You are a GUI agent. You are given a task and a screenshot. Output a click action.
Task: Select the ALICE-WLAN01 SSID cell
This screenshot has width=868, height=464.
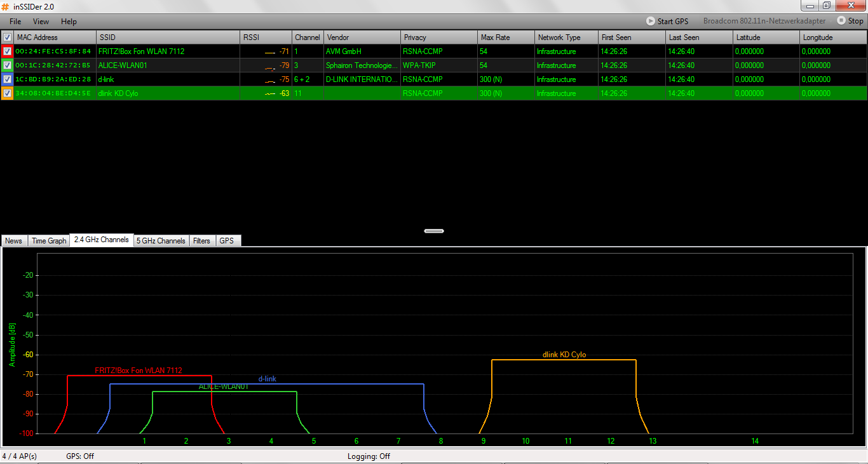click(168, 65)
